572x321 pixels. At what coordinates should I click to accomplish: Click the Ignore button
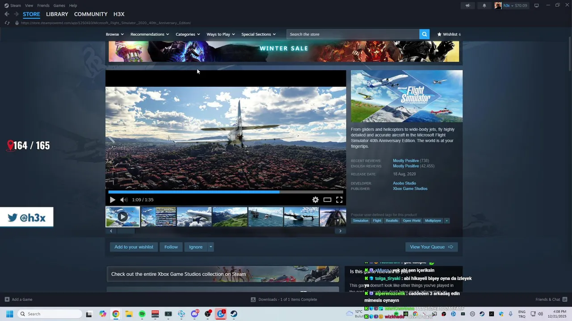click(196, 247)
